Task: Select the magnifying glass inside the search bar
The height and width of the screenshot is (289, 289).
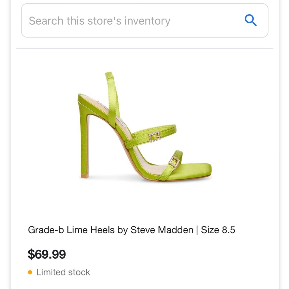Action: tap(251, 20)
